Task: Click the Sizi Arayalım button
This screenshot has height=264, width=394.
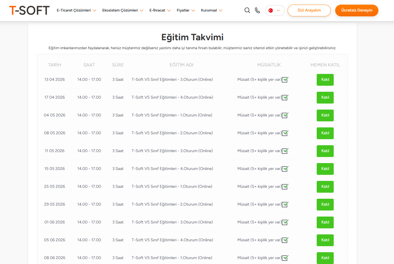Action: tap(309, 10)
